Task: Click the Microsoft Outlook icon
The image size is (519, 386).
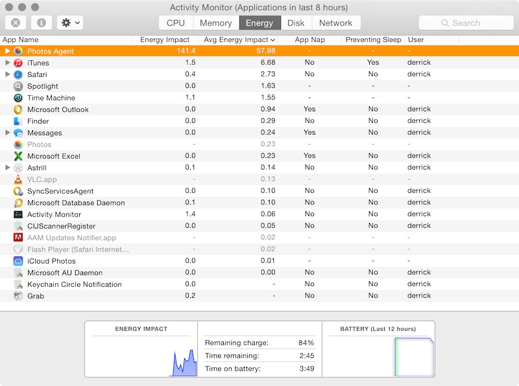Action: click(18, 109)
